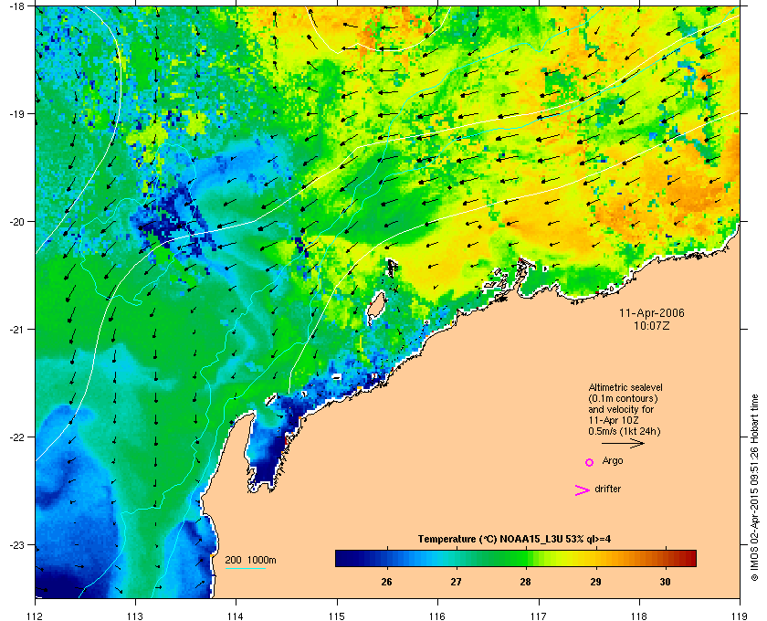Click the '11-Apr 10Z' legend line
The height and width of the screenshot is (621, 767).
(x=614, y=420)
